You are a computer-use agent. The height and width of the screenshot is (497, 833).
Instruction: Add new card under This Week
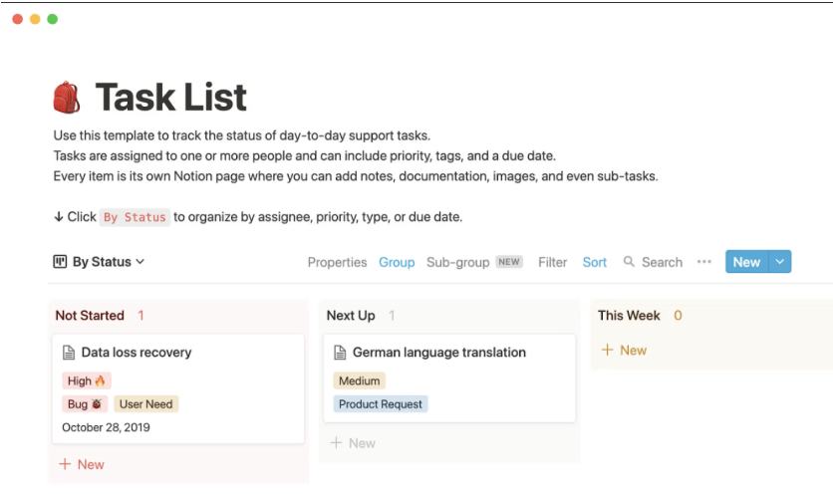pos(624,351)
